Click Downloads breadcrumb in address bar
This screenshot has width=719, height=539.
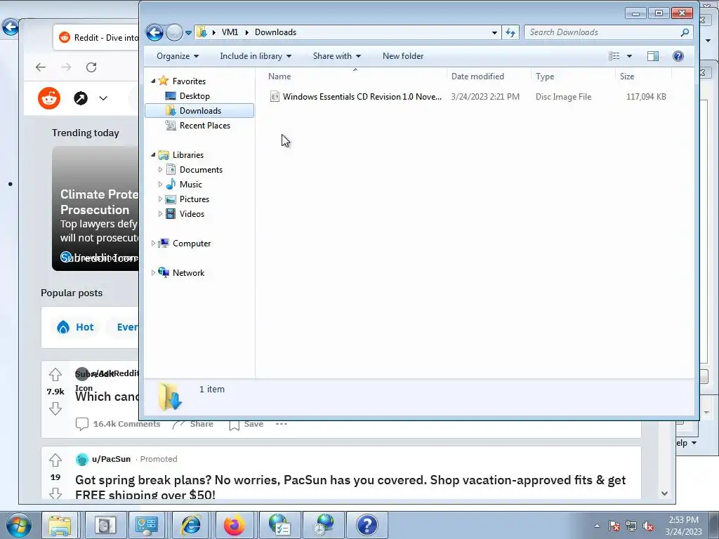coord(275,32)
